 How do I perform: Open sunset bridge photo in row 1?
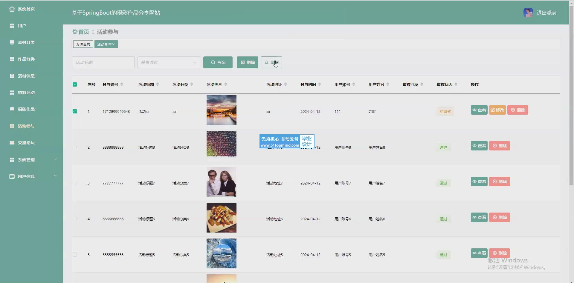point(222,110)
